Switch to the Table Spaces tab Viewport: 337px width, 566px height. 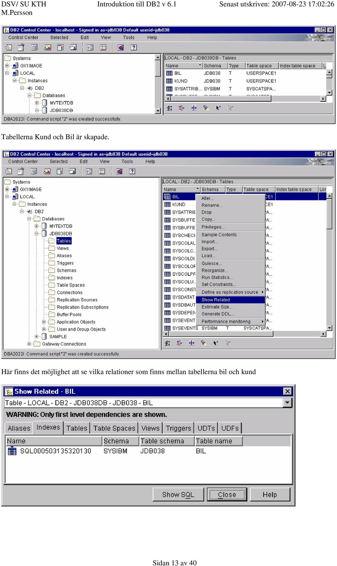114,428
